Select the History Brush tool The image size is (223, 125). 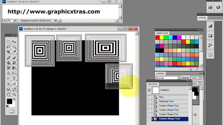pyautogui.click(x=14, y=62)
